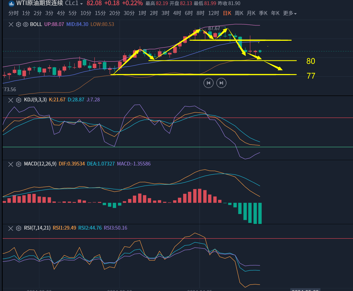This screenshot has width=353, height=291.
Task: Open KDJ(9,3,3) settings hexagon icon
Action: [18, 100]
